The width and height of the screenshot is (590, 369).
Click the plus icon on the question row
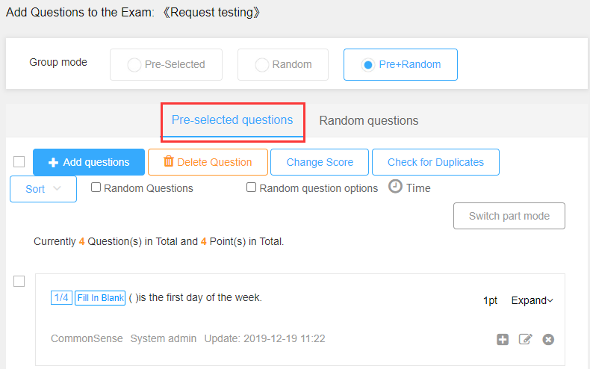[x=503, y=339]
